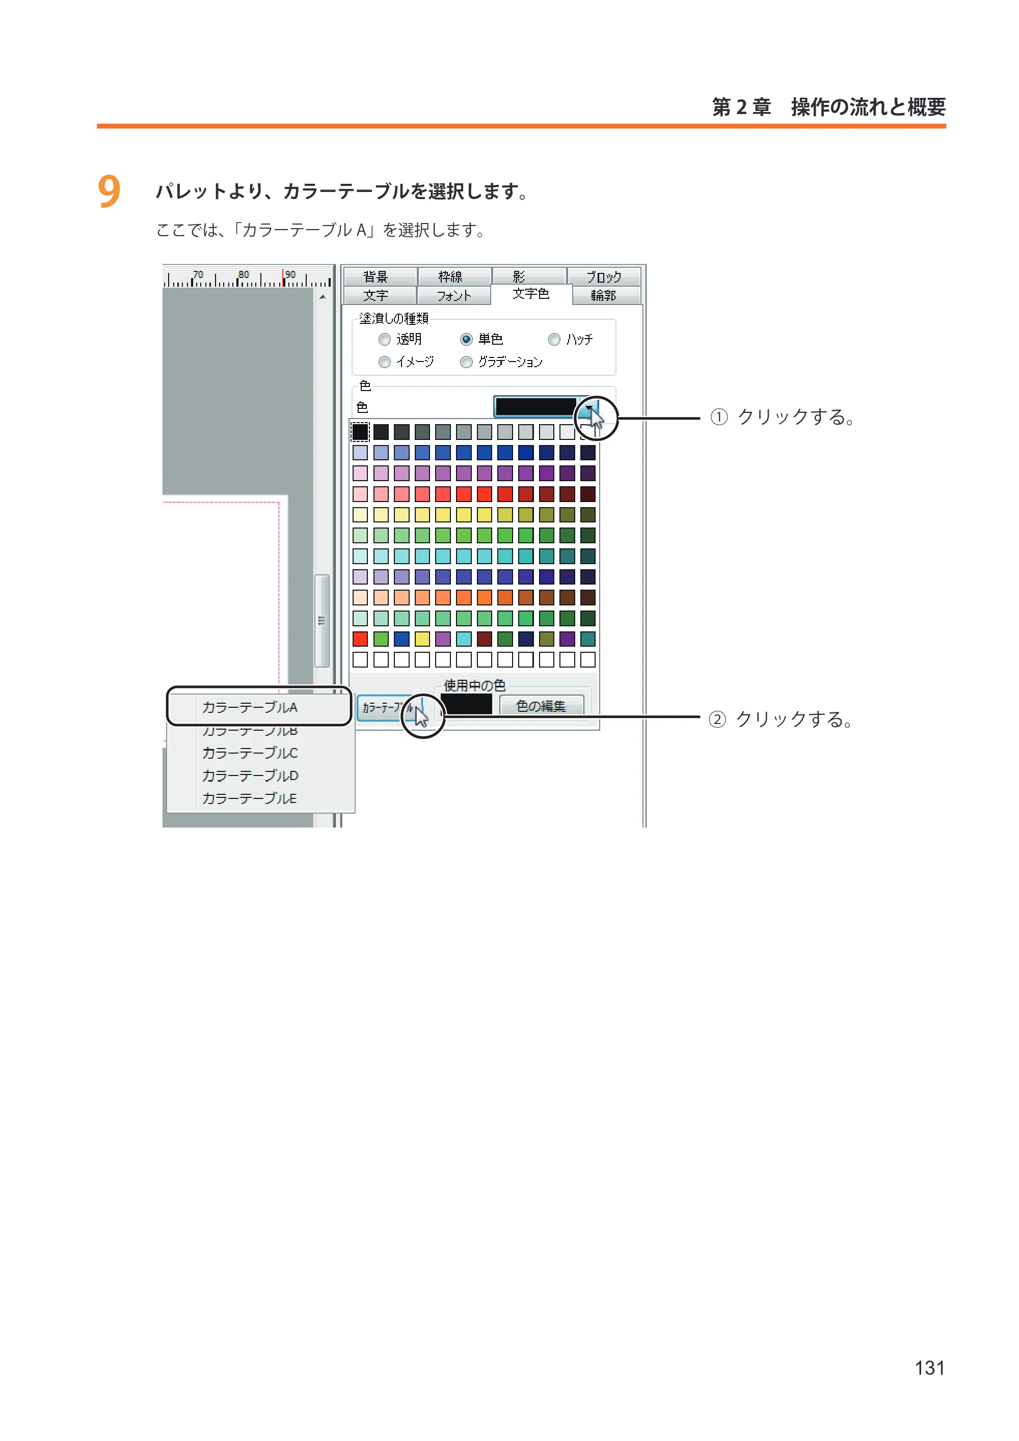Screen dimensions: 1019x1441
Task: Open the 輪郭 tab
Action: [606, 295]
